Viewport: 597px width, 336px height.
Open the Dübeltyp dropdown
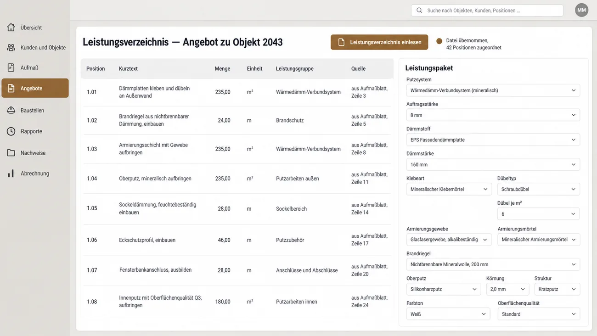(539, 189)
